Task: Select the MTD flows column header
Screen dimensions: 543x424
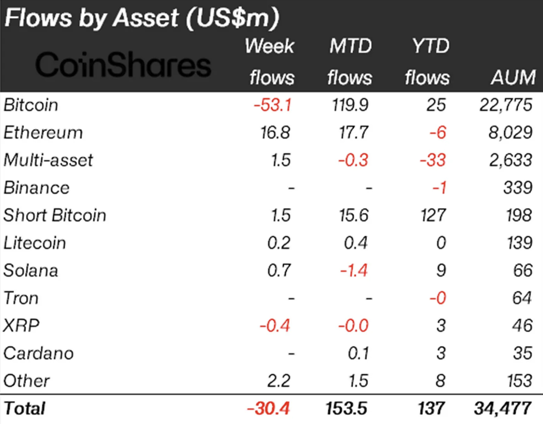Action: click(350, 61)
